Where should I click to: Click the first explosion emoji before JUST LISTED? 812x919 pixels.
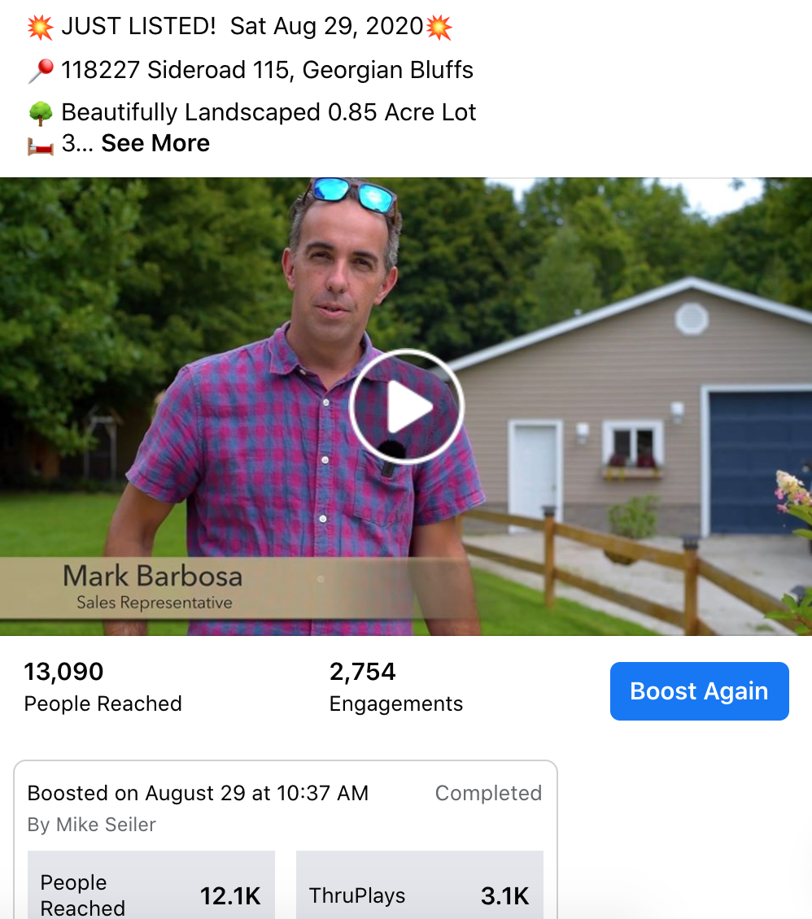[41, 27]
